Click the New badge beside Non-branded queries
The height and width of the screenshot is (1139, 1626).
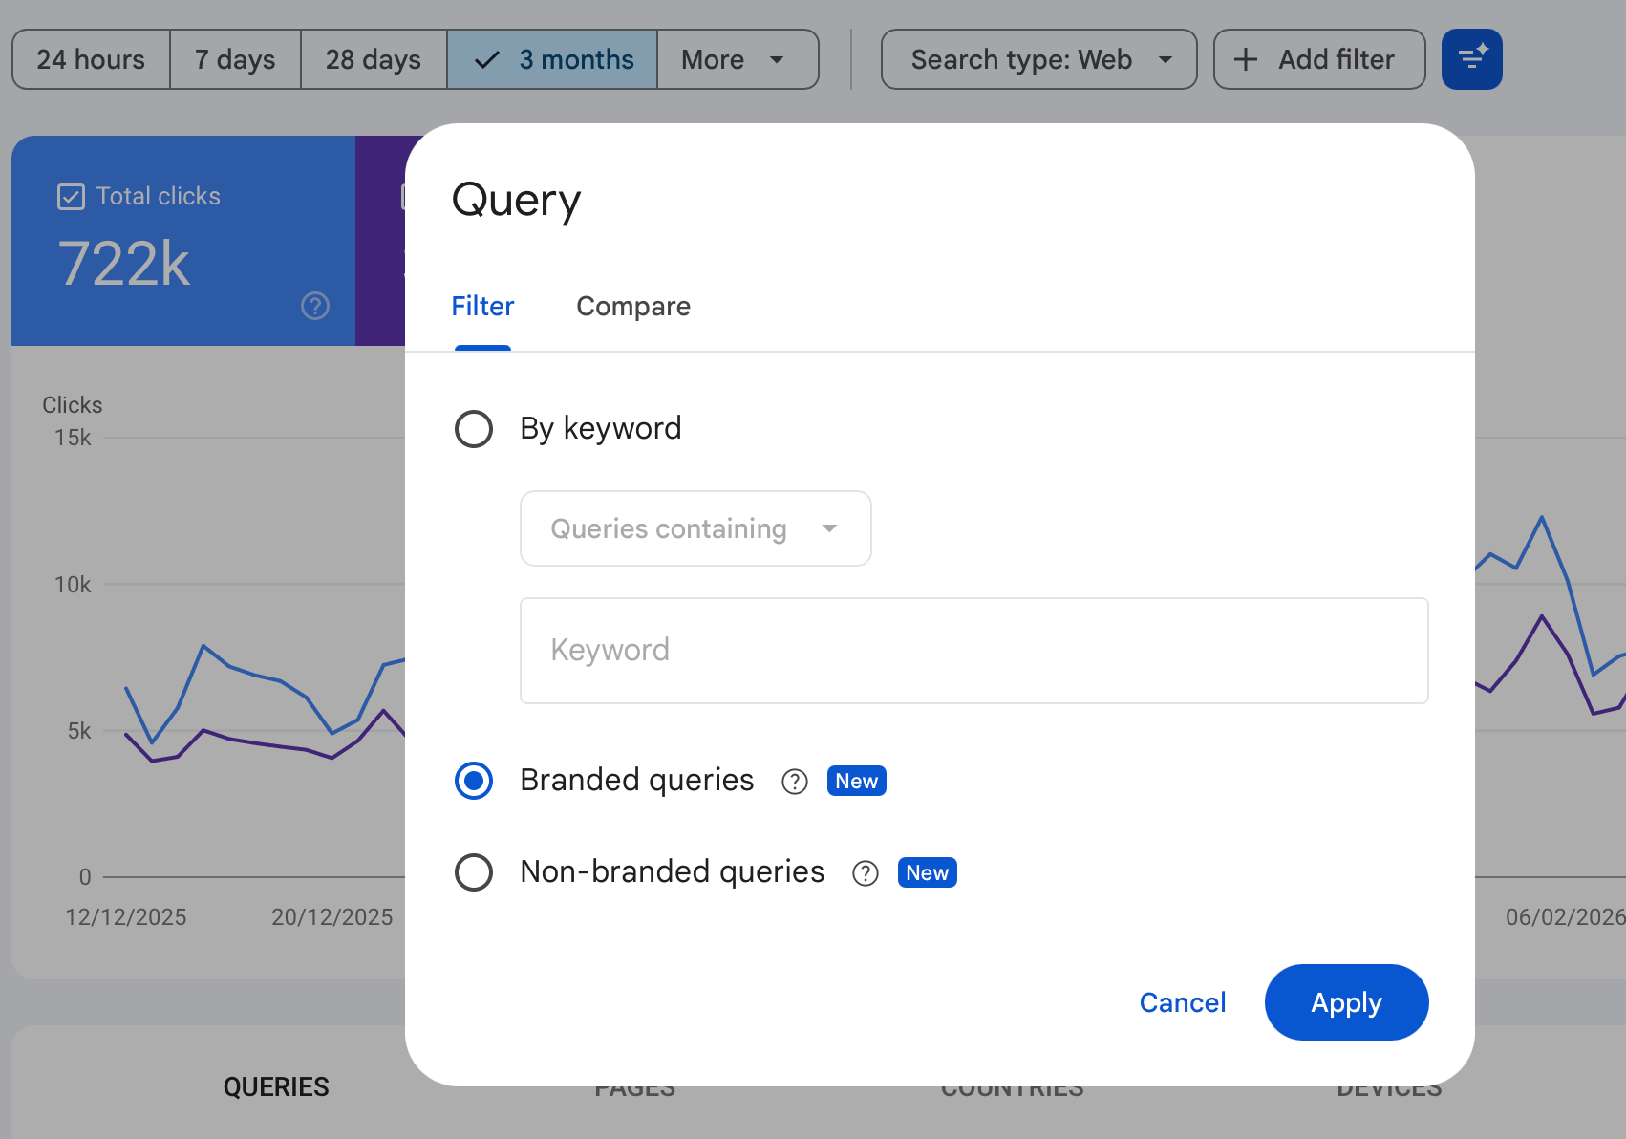(x=928, y=872)
